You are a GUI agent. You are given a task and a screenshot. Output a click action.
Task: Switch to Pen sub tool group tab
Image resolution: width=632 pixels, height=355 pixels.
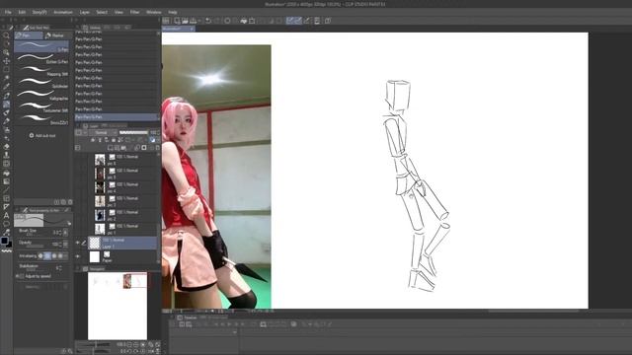click(x=29, y=35)
